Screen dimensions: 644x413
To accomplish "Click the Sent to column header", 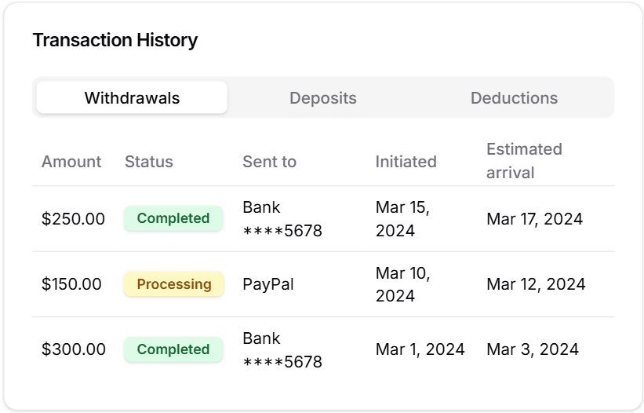I will pos(269,162).
